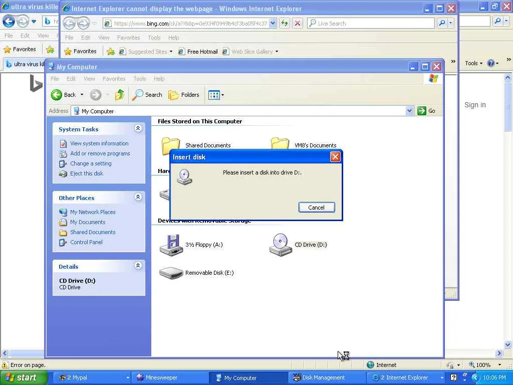
Task: Click the blue Help icon in back IE window
Action: 491,63
